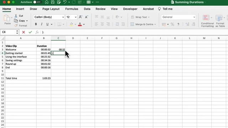The image size is (228, 128).
Task: Click the green confirm entry checkmark
Action: pos(30,32)
